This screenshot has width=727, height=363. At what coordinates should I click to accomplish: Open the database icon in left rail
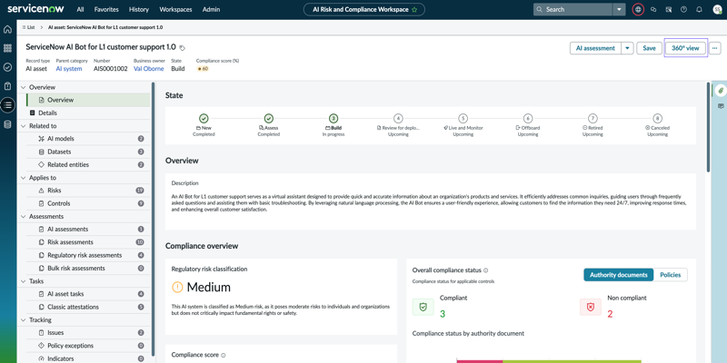coord(7,124)
